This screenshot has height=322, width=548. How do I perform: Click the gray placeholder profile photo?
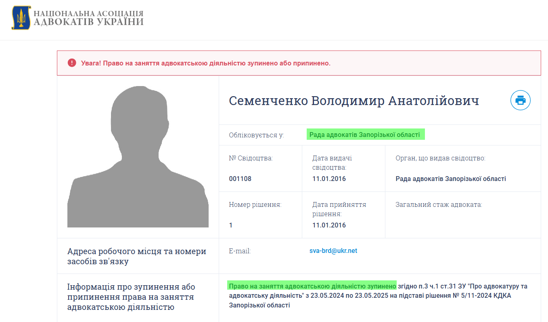pos(138,156)
